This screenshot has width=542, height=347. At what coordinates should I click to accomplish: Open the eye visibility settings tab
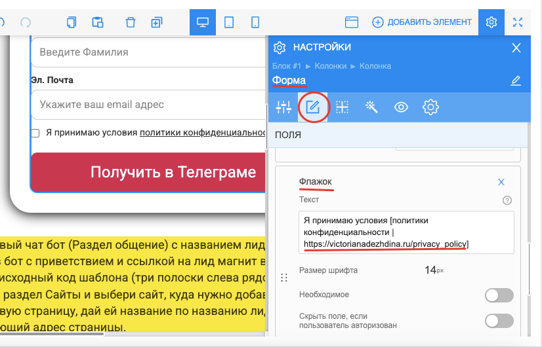(x=401, y=107)
